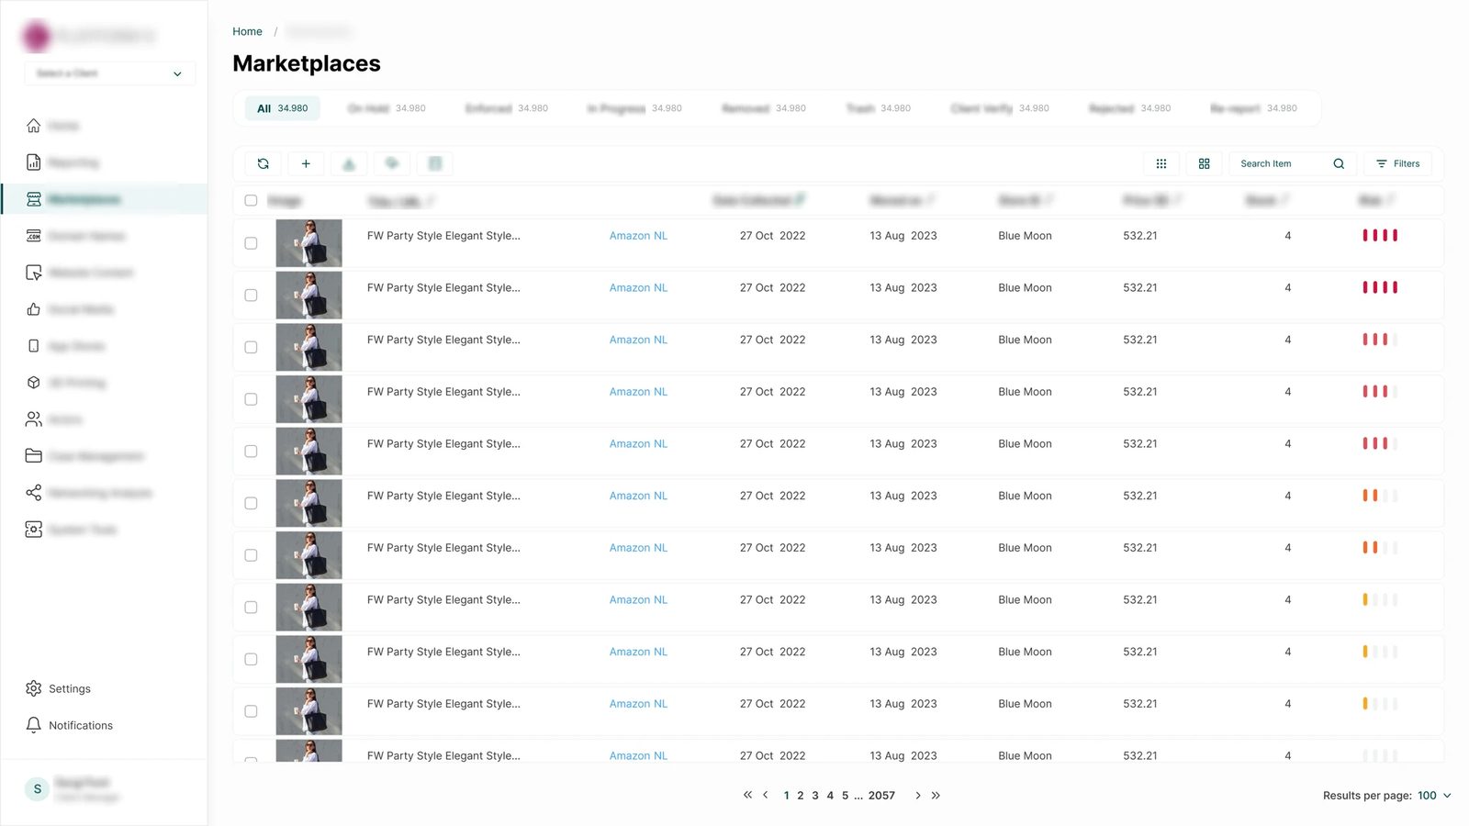Open the Amazon NL link in the first row

[x=638, y=236]
